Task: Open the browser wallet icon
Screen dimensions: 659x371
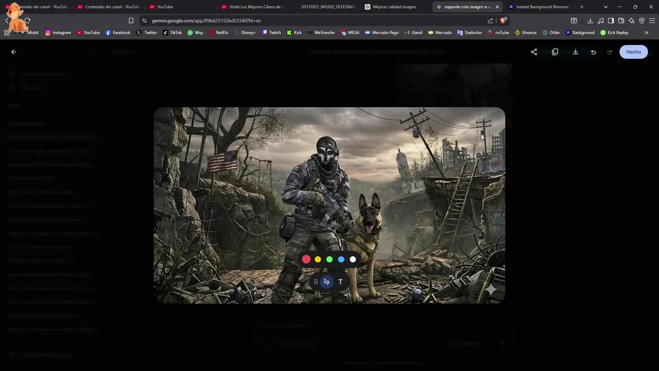Action: 621,21
